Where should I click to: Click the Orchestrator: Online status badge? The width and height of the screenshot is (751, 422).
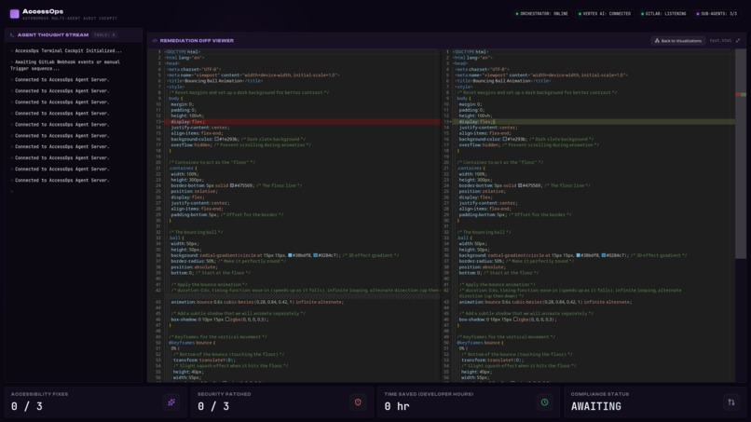point(541,14)
